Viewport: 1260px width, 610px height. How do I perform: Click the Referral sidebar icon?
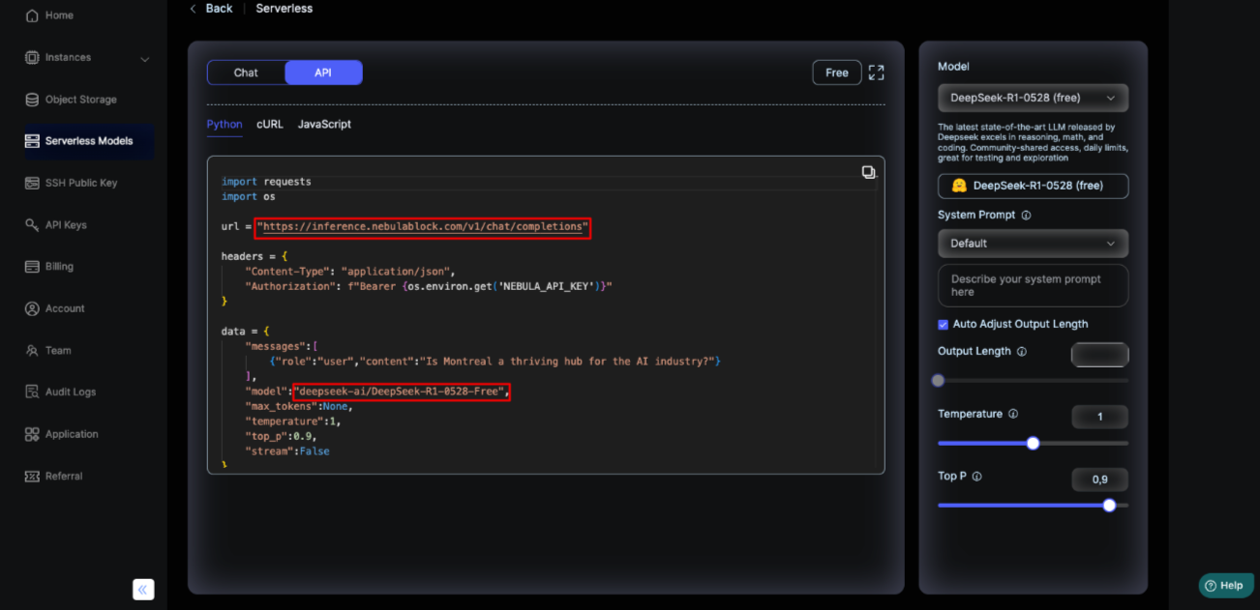tap(32, 476)
